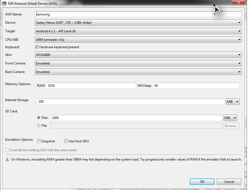Click the RAM value field
The image size is (248, 190).
pos(82,85)
